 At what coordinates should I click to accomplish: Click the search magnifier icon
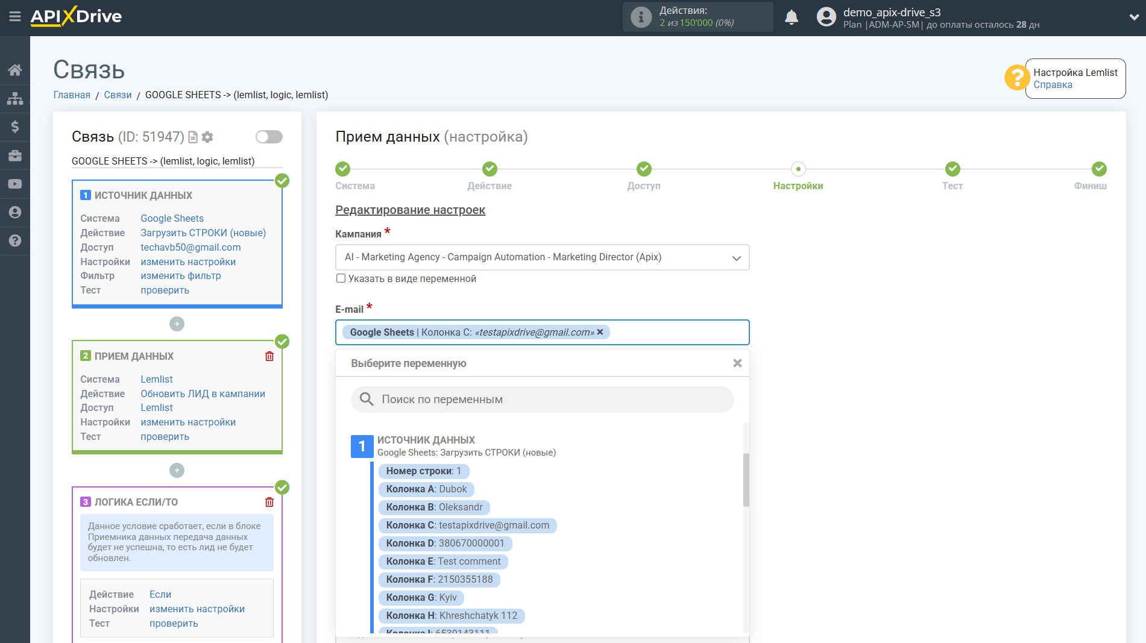pyautogui.click(x=367, y=399)
